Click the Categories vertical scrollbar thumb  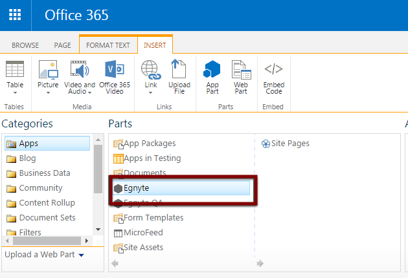(x=98, y=169)
